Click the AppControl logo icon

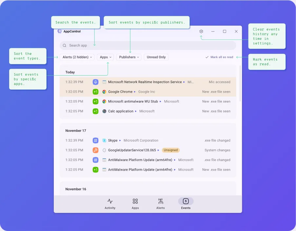pyautogui.click(x=60, y=31)
